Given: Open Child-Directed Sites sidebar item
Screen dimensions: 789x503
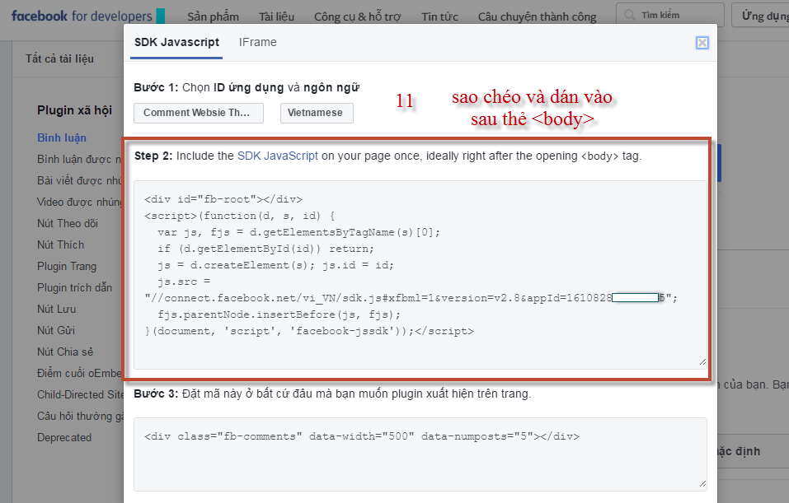Looking at the screenshot, I should coord(79,394).
